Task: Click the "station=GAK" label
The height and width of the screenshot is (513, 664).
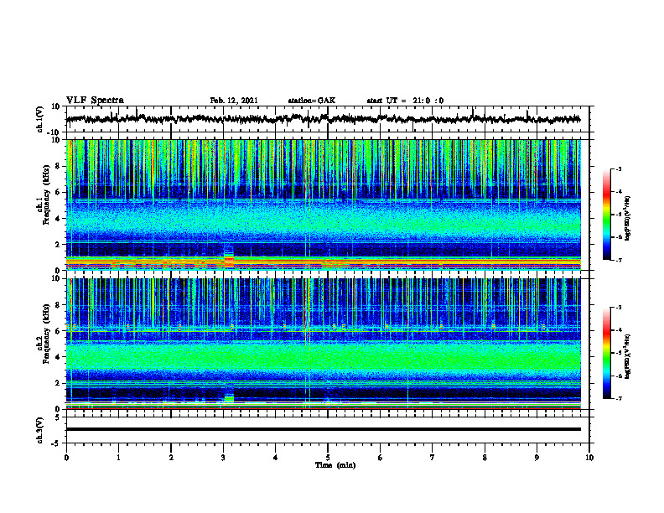Action: click(312, 101)
